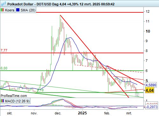
Task: Click the nov. label on time axis
Action: click(x=34, y=113)
